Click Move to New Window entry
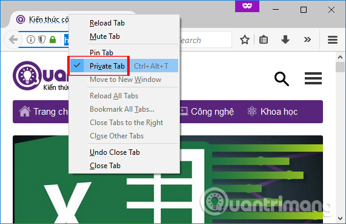346x224 pixels. (124, 80)
